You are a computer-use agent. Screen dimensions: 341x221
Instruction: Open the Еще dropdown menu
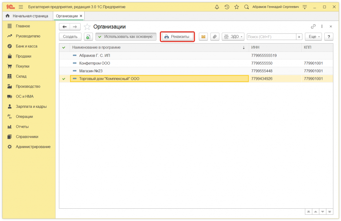coord(313,37)
